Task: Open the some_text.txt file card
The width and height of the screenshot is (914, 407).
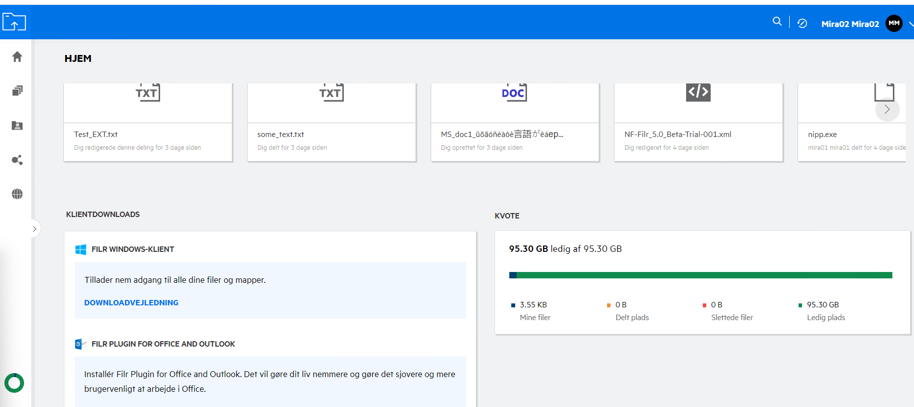Action: point(332,123)
